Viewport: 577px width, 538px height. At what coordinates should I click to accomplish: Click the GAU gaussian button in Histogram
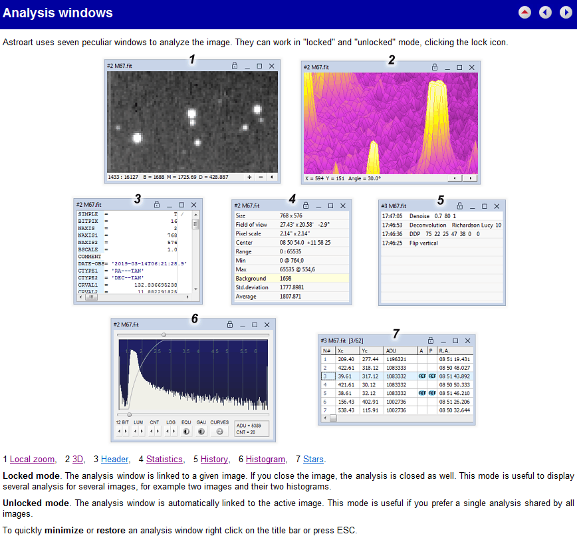point(201,431)
